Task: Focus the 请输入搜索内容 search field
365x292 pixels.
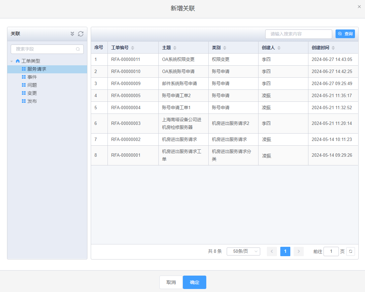Action: [298, 34]
